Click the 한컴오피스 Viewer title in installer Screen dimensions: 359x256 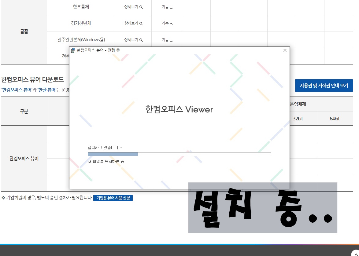(x=179, y=109)
